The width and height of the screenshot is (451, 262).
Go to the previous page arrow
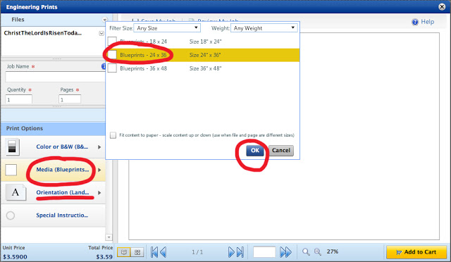[x=163, y=252]
